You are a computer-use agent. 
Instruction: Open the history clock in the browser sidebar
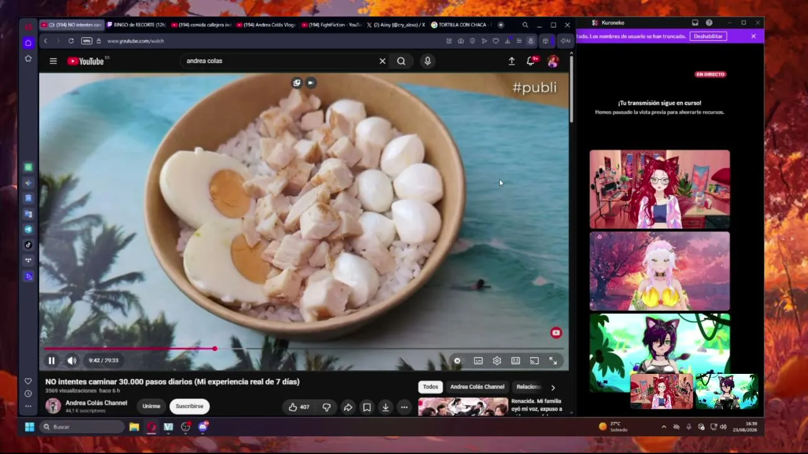pos(28,393)
